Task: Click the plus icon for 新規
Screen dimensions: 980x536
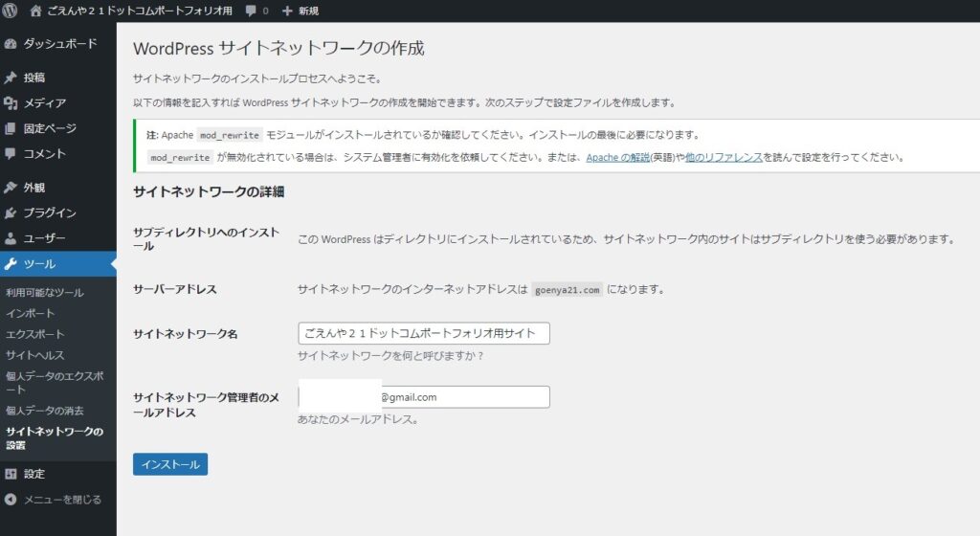Action: 287,11
